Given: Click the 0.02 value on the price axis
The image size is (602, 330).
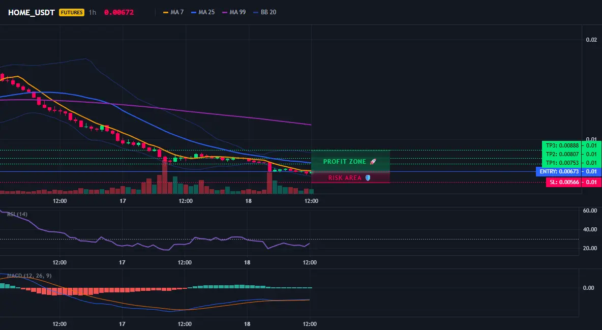Looking at the screenshot, I should coord(591,40).
